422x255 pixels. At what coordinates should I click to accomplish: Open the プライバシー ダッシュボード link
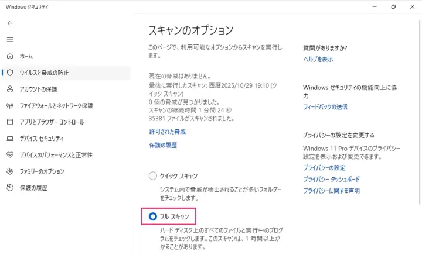(x=331, y=179)
